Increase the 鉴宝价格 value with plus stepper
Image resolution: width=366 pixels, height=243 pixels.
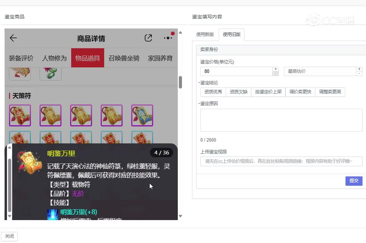point(275,69)
